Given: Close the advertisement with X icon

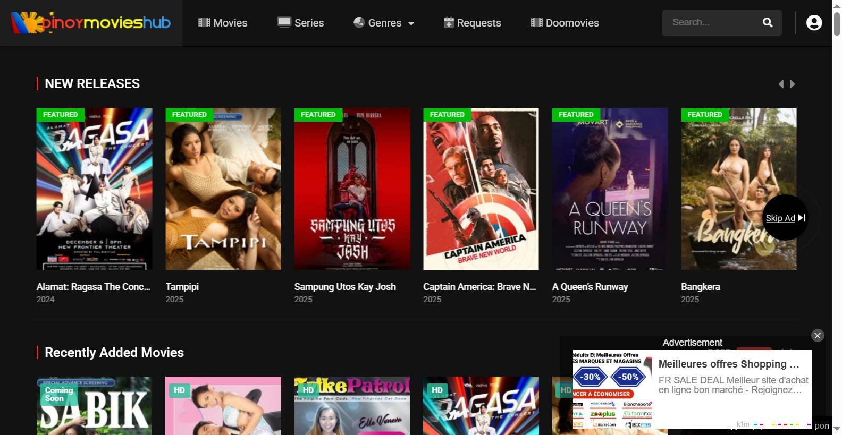Looking at the screenshot, I should [818, 335].
